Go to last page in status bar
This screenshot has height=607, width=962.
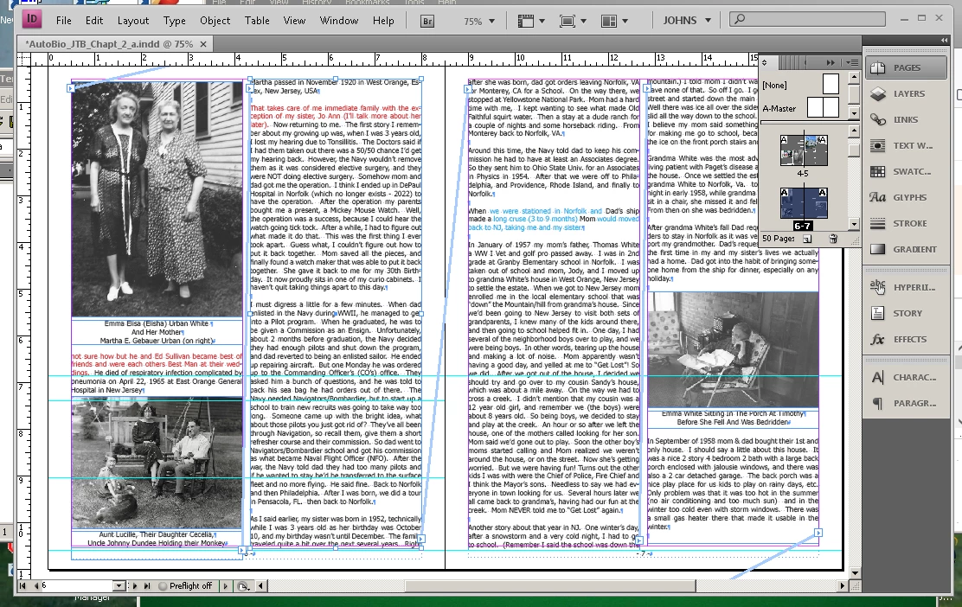[147, 586]
